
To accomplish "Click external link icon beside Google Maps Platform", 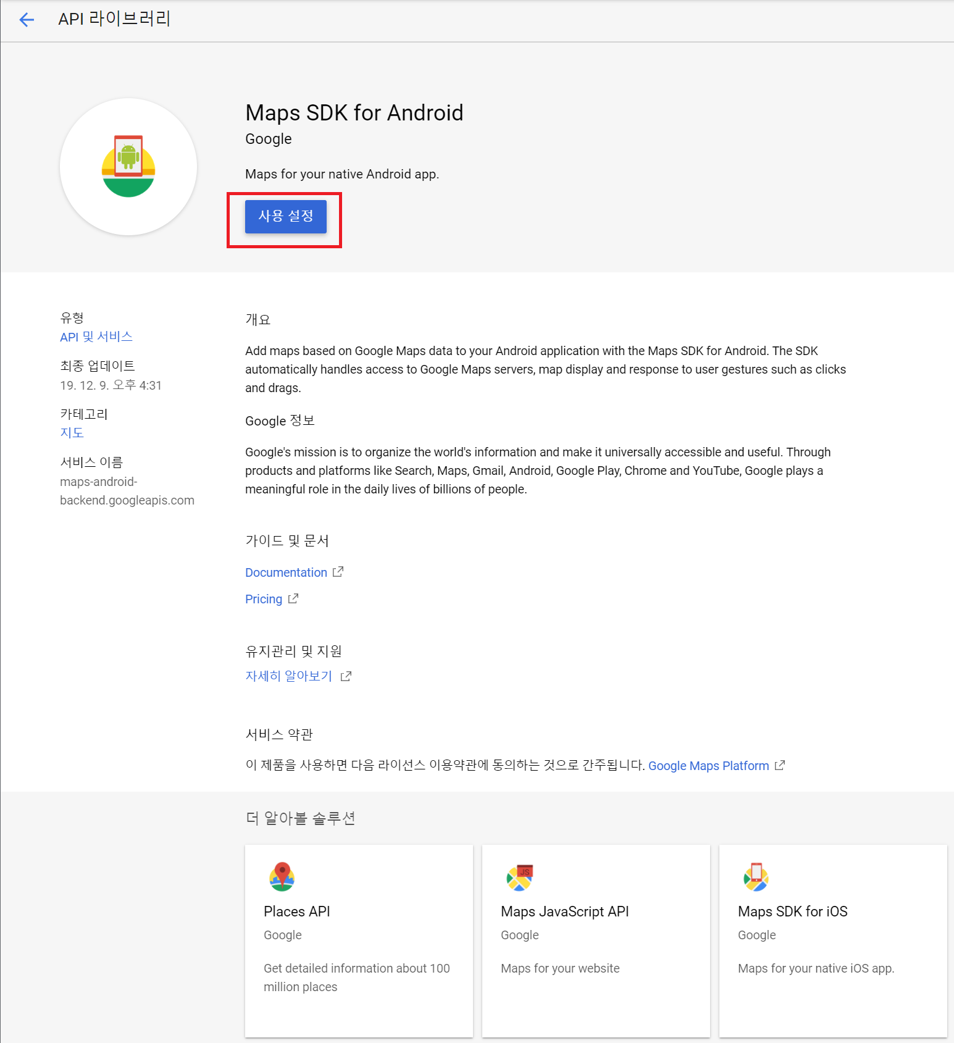I will click(x=780, y=765).
